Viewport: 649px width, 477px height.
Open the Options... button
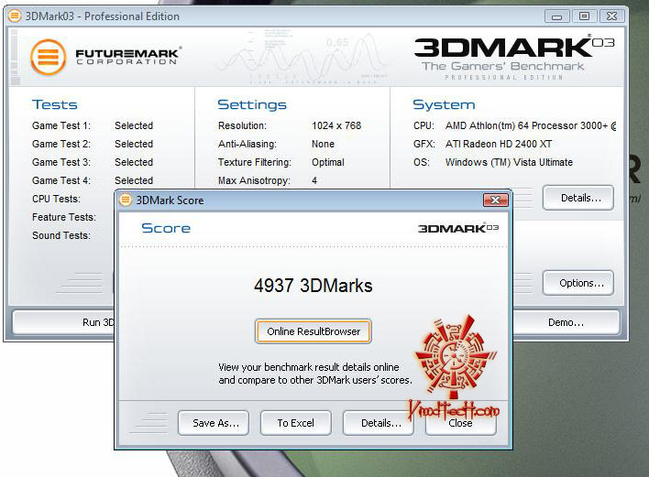click(x=578, y=283)
